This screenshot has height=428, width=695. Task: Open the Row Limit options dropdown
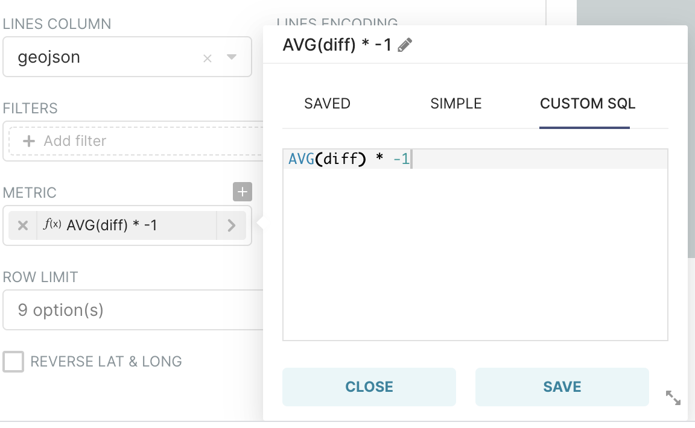pos(133,310)
